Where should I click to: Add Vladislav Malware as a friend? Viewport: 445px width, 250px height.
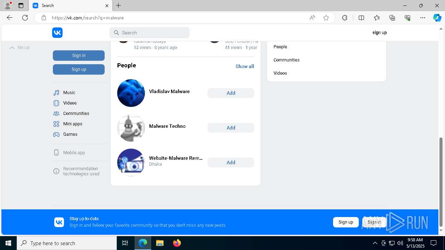tap(231, 93)
